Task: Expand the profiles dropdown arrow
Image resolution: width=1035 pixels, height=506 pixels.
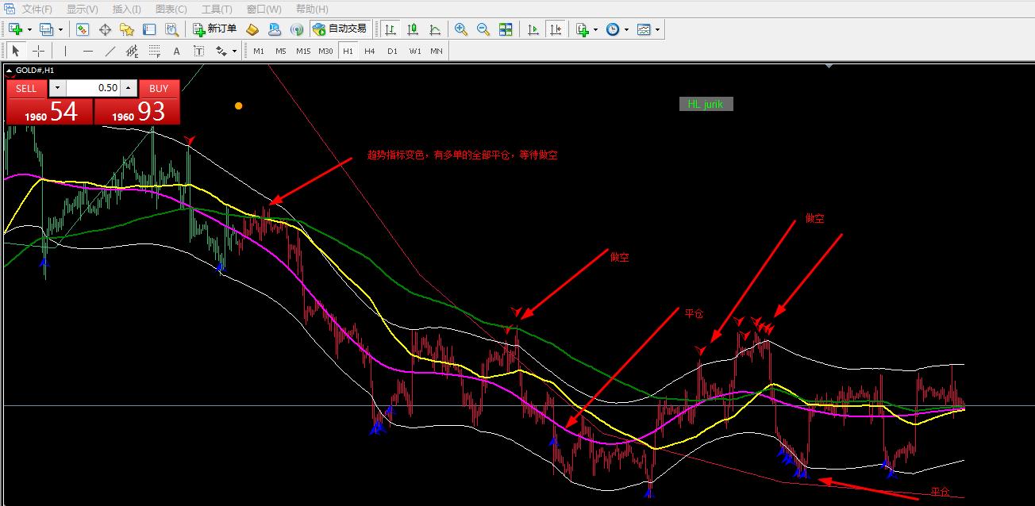Action: [x=61, y=29]
